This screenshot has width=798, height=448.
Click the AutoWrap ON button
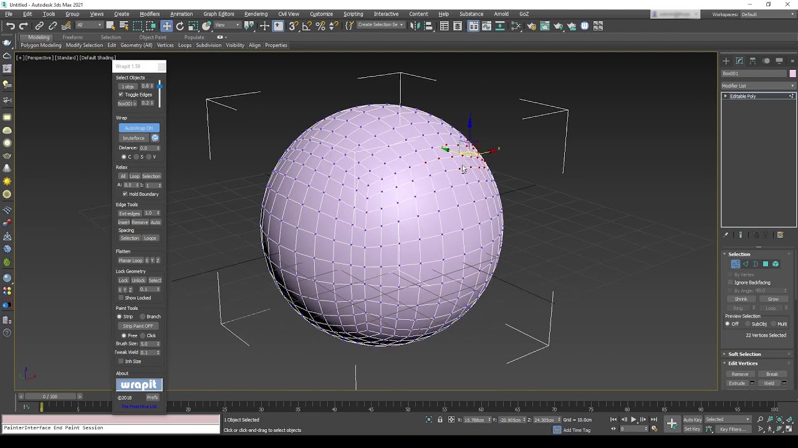point(138,128)
